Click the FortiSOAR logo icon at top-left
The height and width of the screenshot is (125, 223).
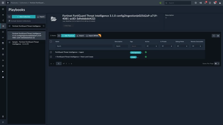pyautogui.click(x=3, y=3)
